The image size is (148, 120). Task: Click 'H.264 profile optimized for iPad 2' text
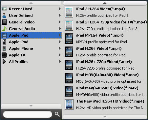coord(102,15)
